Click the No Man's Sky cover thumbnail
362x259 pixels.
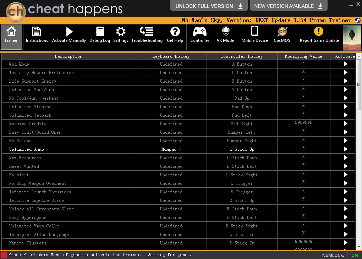click(x=352, y=38)
